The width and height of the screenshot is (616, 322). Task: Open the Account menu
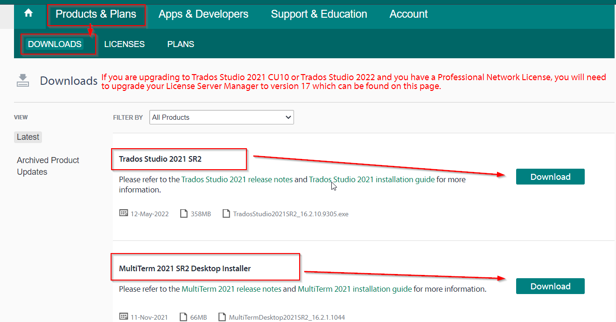click(409, 14)
